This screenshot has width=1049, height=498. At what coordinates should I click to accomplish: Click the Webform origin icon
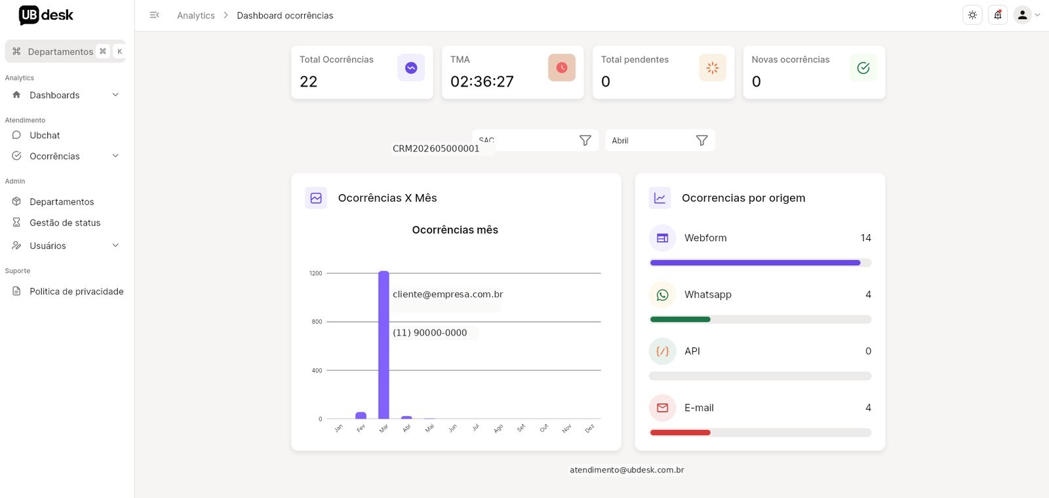[662, 238]
